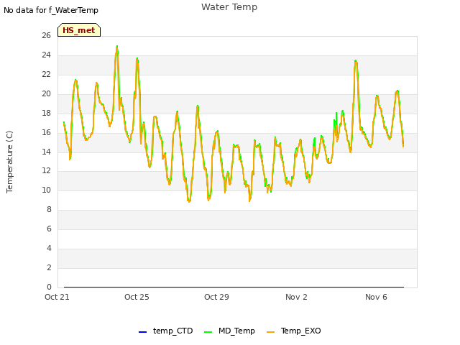
Task: Click the Nov 6 x-axis label
Action: (x=376, y=297)
